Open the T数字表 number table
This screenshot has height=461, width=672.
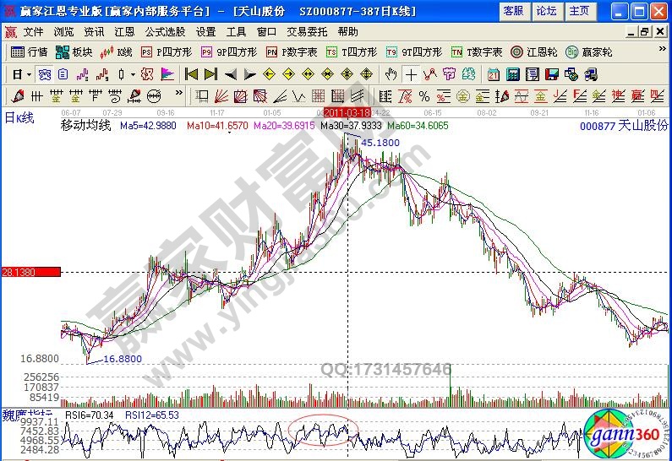click(477, 52)
